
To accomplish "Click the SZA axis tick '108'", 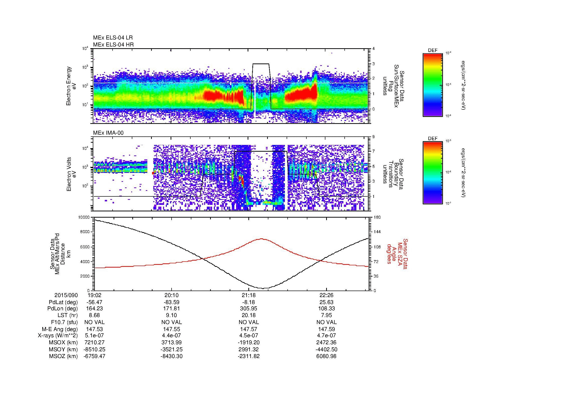I will point(377,247).
